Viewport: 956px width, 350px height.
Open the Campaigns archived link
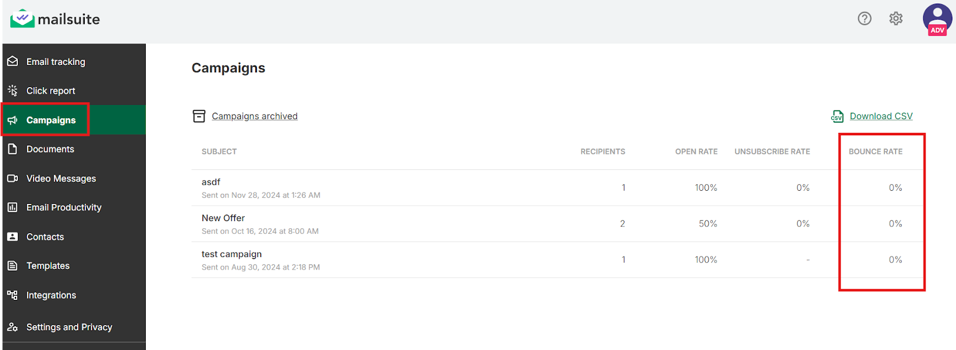tap(255, 116)
